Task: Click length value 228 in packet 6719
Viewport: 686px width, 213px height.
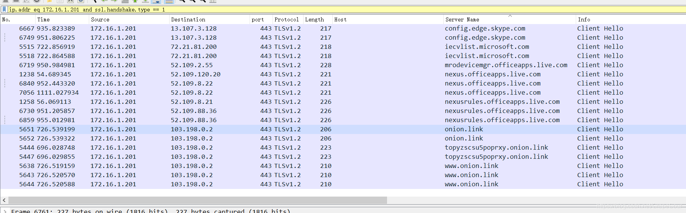Action: pyautogui.click(x=326, y=65)
